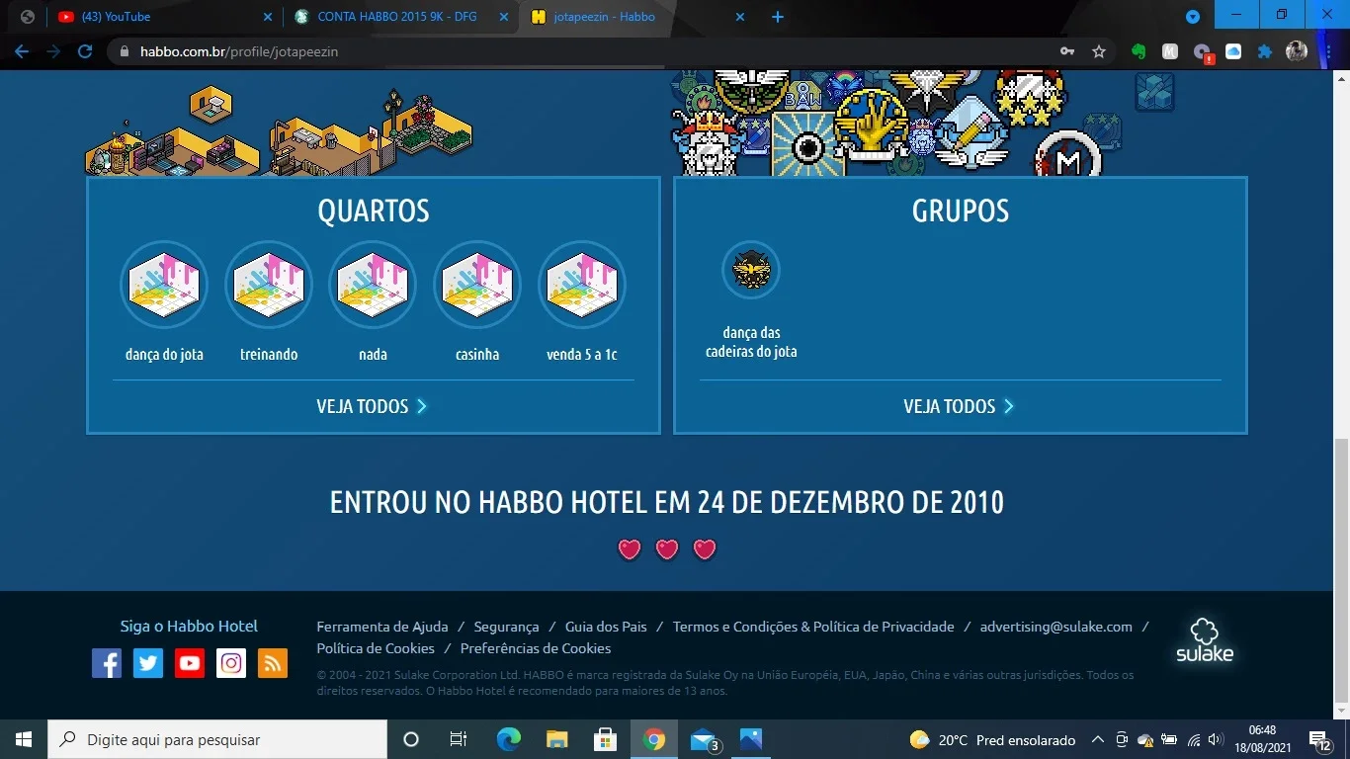Open a new browser tab

pyautogui.click(x=778, y=17)
